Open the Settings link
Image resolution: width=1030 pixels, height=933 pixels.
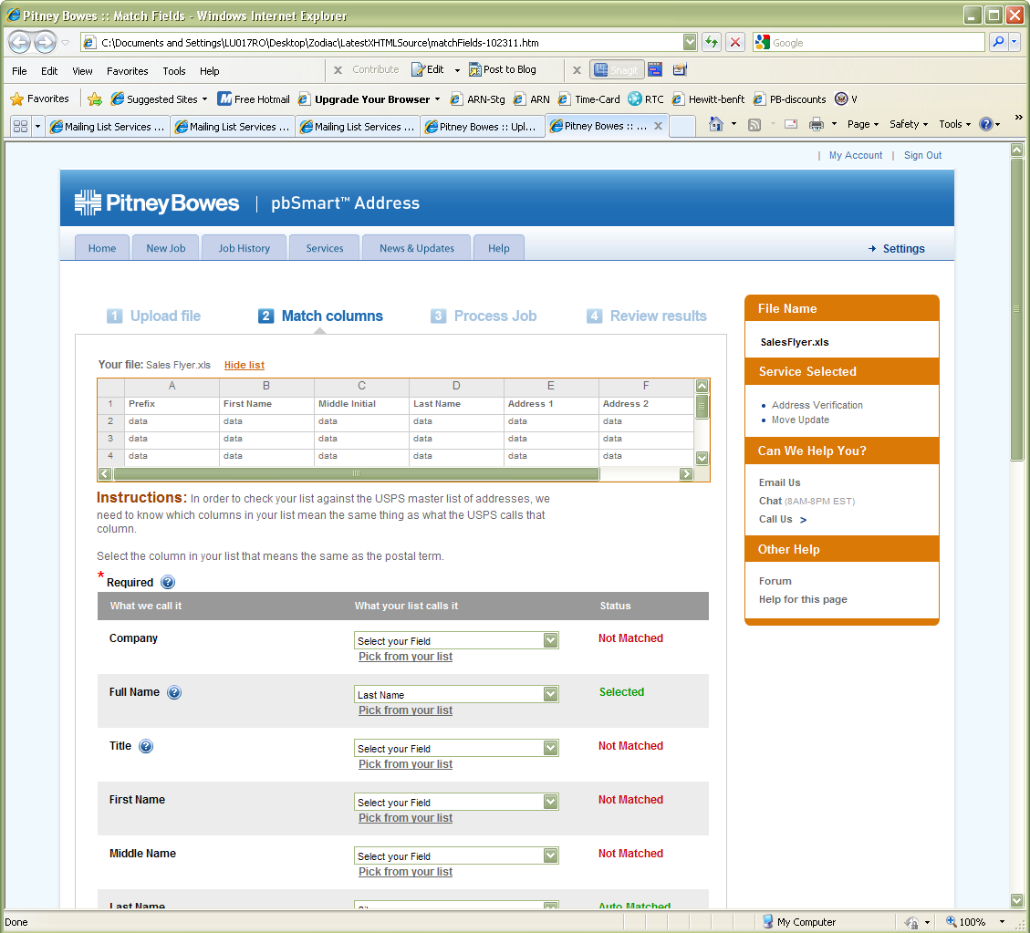coord(903,249)
